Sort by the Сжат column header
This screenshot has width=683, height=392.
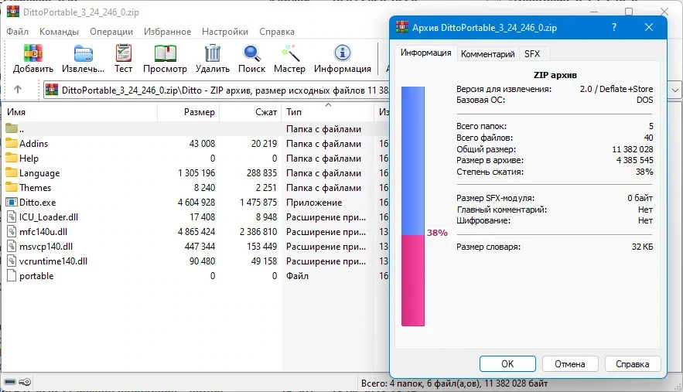coord(251,112)
